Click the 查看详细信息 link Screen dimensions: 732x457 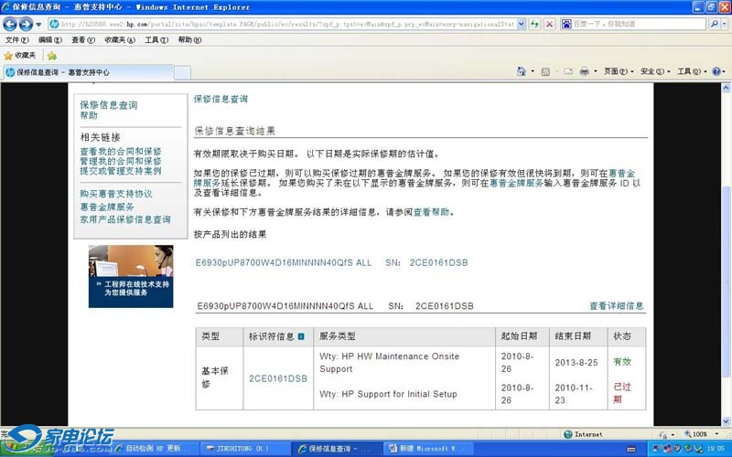point(616,306)
